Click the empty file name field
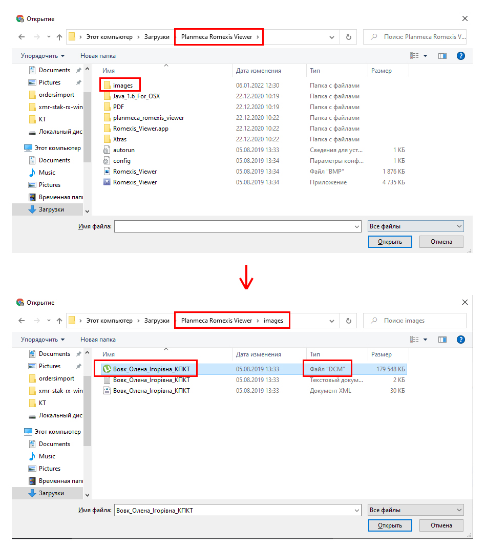 [x=238, y=226]
